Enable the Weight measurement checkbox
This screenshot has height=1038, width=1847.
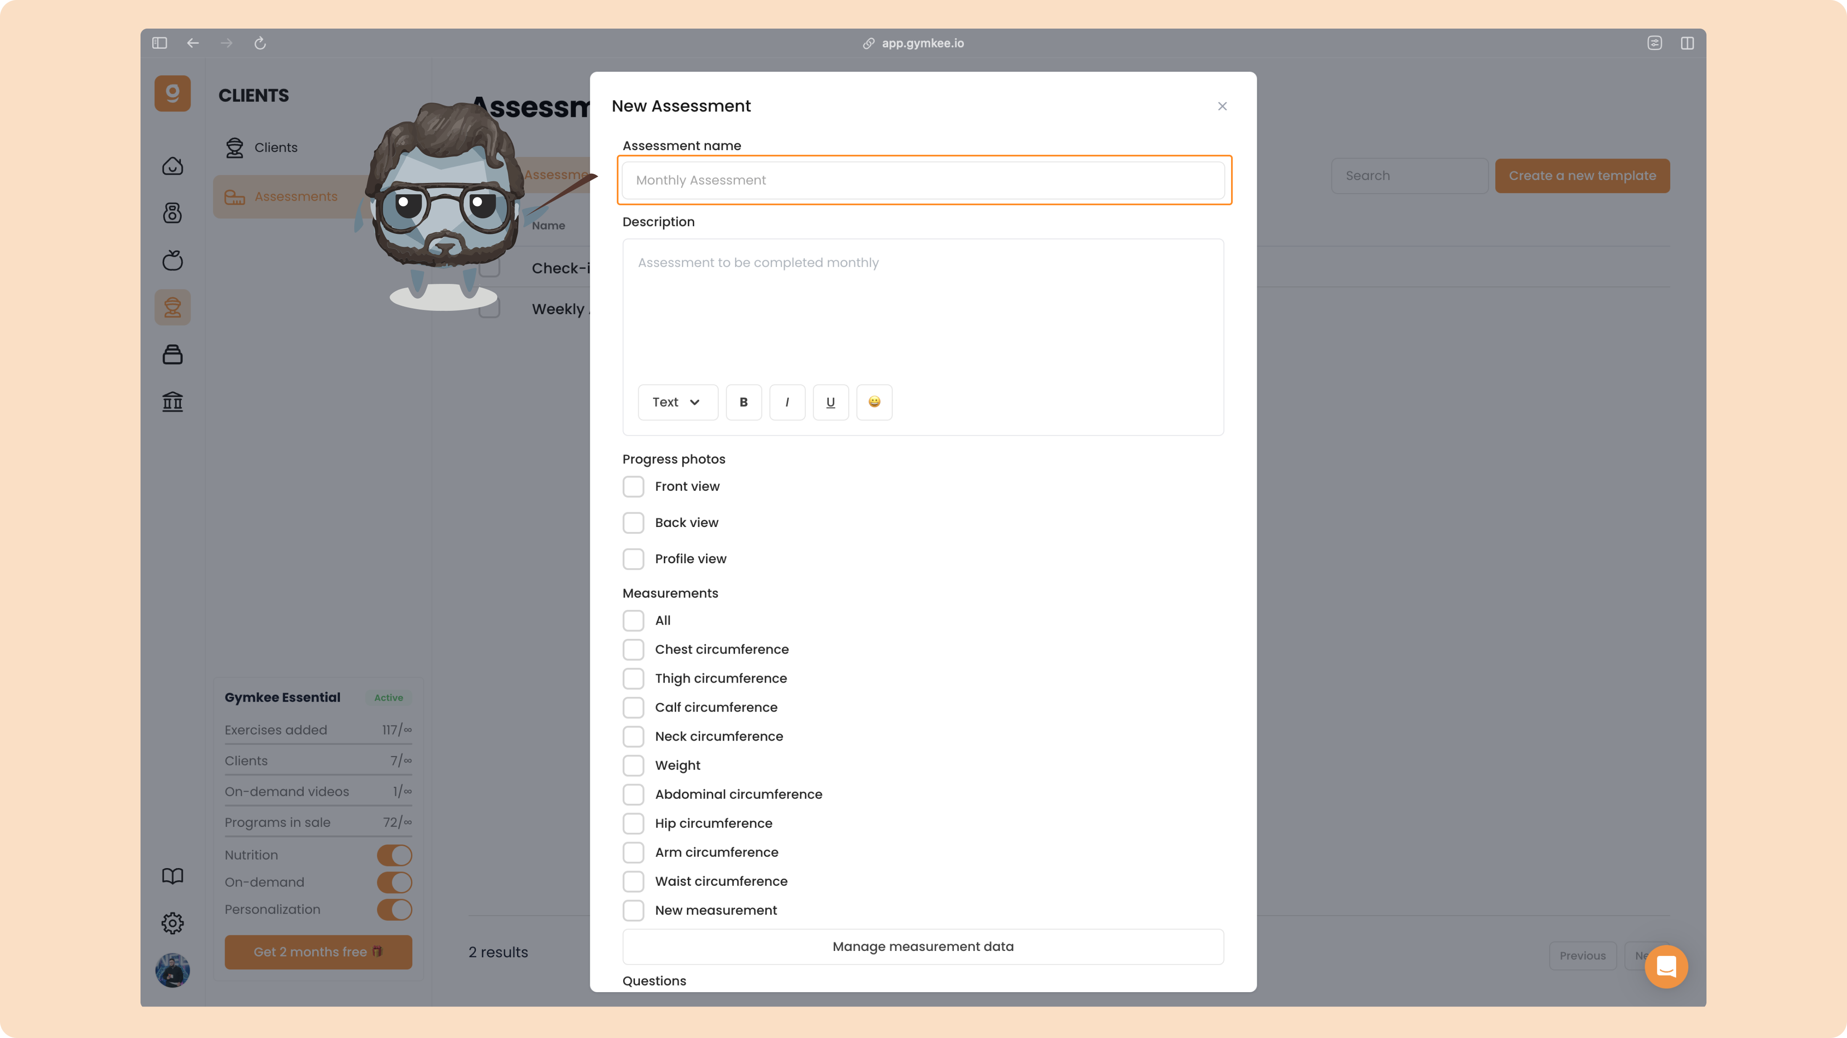pyautogui.click(x=633, y=765)
